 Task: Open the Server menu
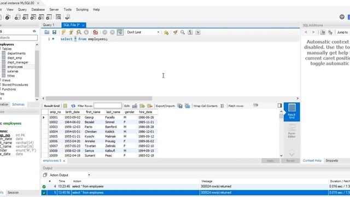[54, 10]
